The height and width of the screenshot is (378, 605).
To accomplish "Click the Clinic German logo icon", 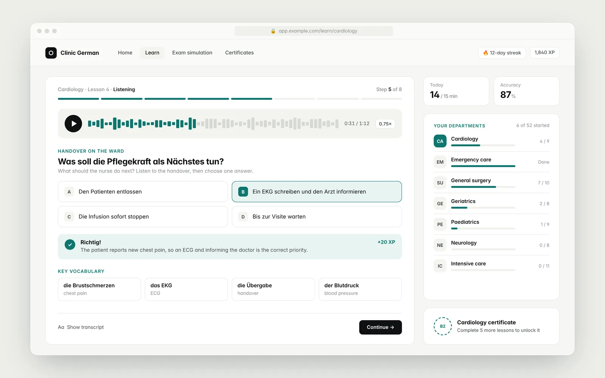I will 51,53.
